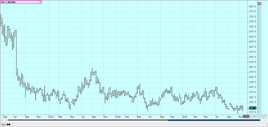Click the 2023 label on time axis
This screenshot has width=268, height=127.
point(51,116)
